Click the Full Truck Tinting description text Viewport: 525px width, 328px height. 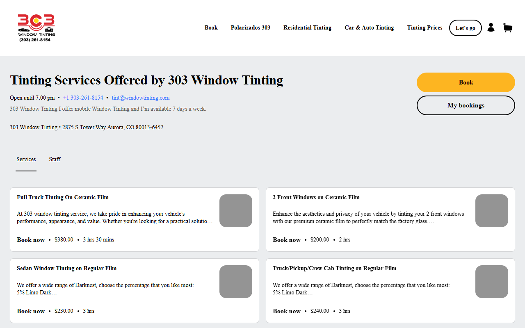tap(115, 218)
